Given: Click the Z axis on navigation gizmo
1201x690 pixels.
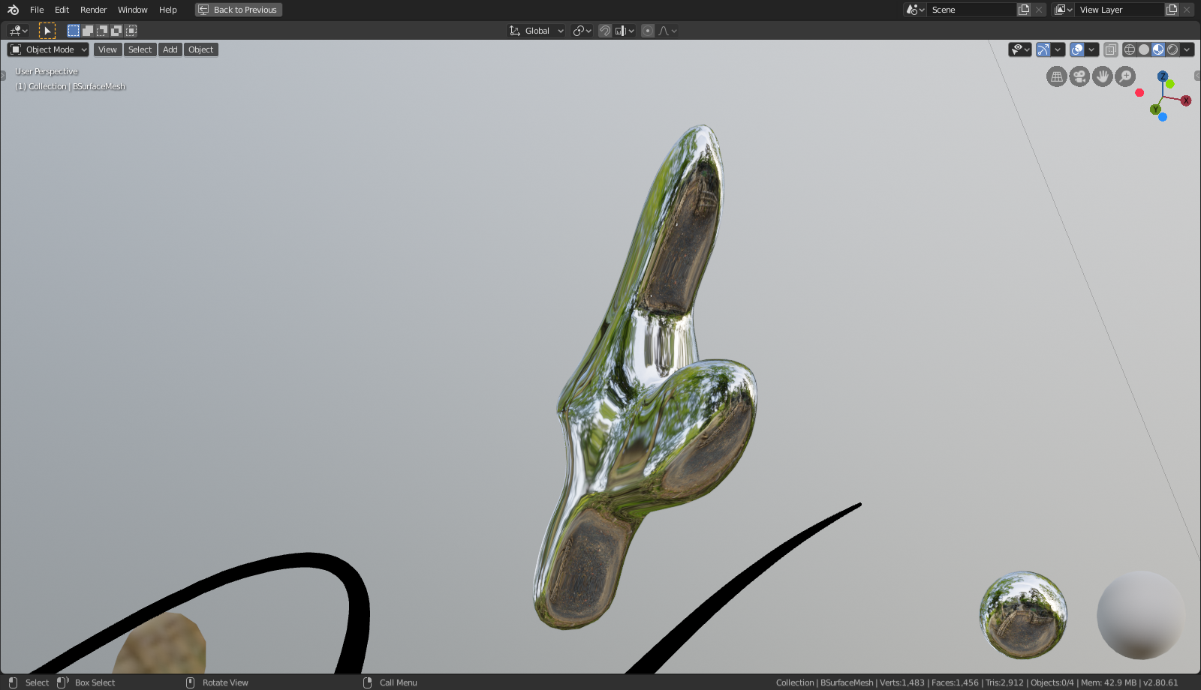Looking at the screenshot, I should point(1163,76).
